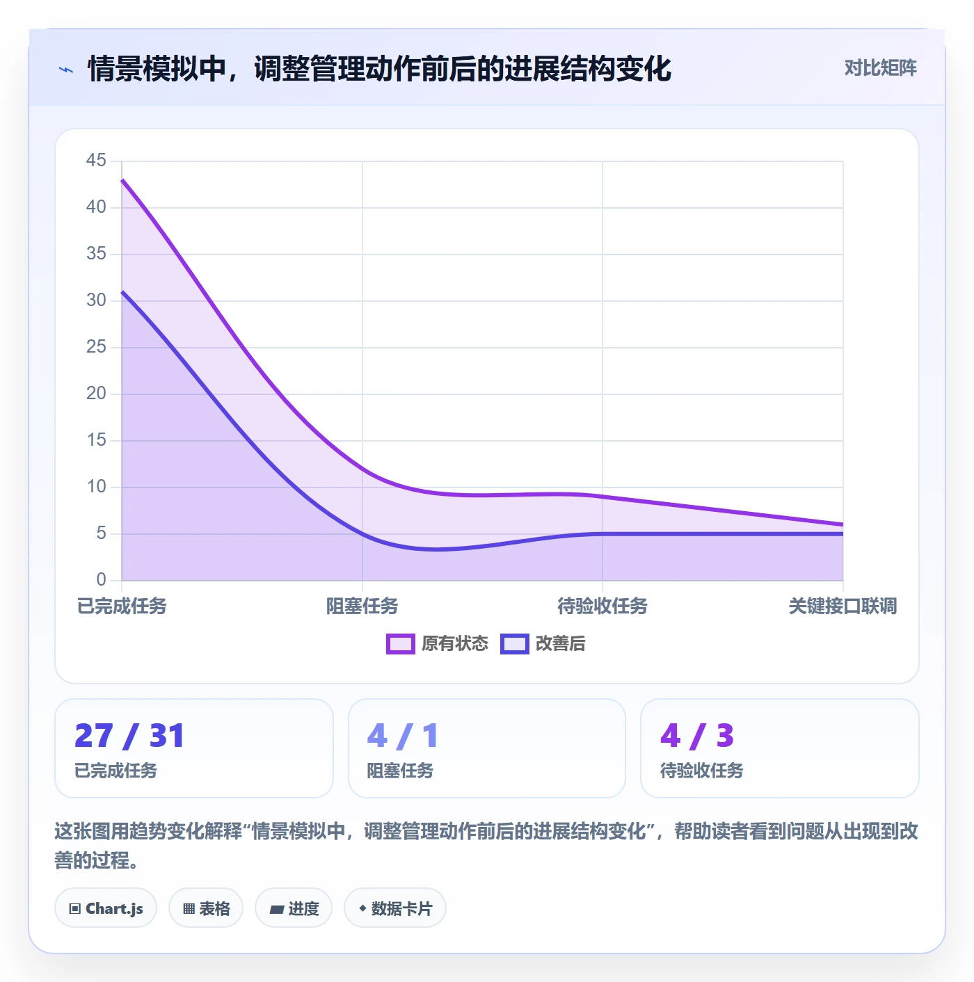Click the 原有状态 legend label

point(455,644)
